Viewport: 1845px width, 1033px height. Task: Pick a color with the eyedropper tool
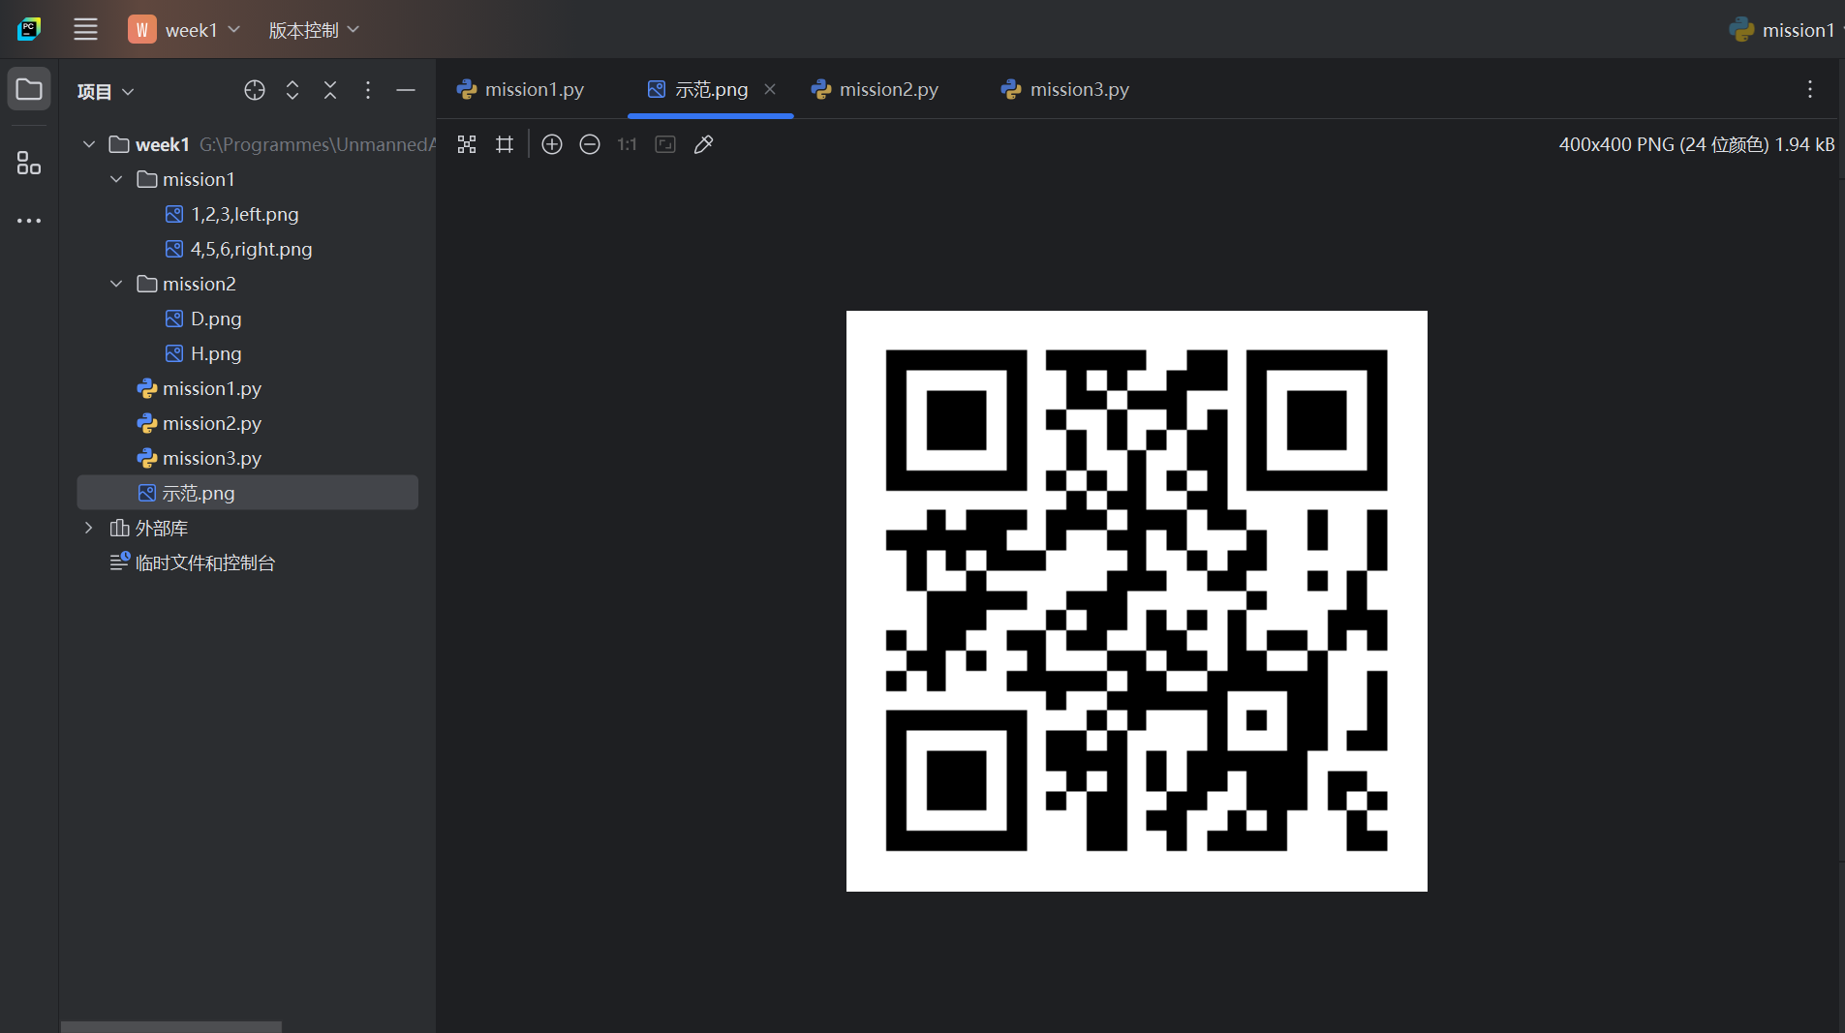704,144
